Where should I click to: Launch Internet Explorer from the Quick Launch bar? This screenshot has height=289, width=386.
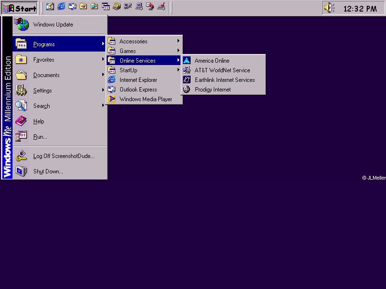[x=61, y=7]
